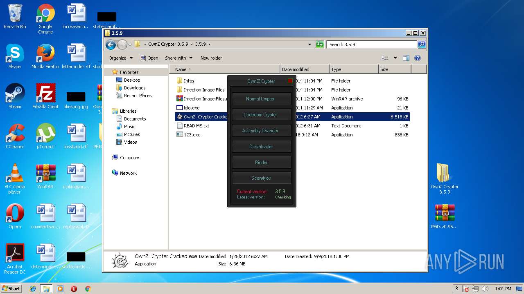The width and height of the screenshot is (524, 294).
Task: Open the Organize menu
Action: pyautogui.click(x=120, y=58)
